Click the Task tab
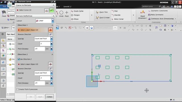The width and height of the screenshot is (182, 102). click(x=4, y=7)
